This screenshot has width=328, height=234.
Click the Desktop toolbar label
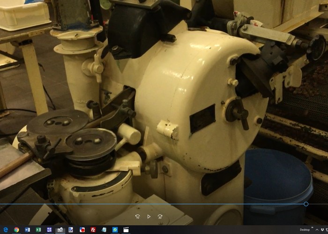tap(305, 230)
